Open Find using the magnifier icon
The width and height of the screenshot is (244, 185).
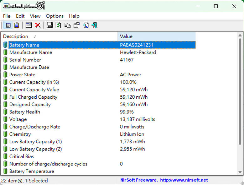86,25
